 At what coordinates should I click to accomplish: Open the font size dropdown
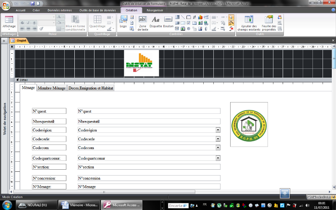coord(54,23)
